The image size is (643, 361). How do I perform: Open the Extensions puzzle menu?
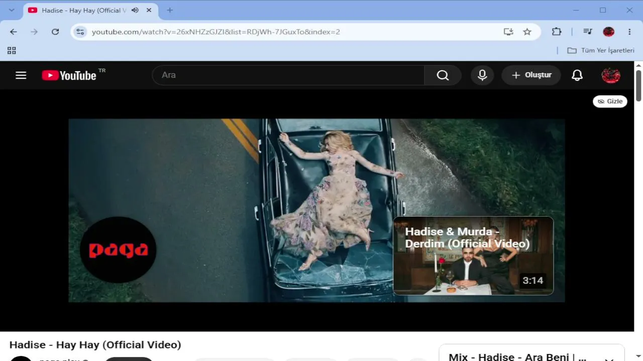tap(557, 32)
